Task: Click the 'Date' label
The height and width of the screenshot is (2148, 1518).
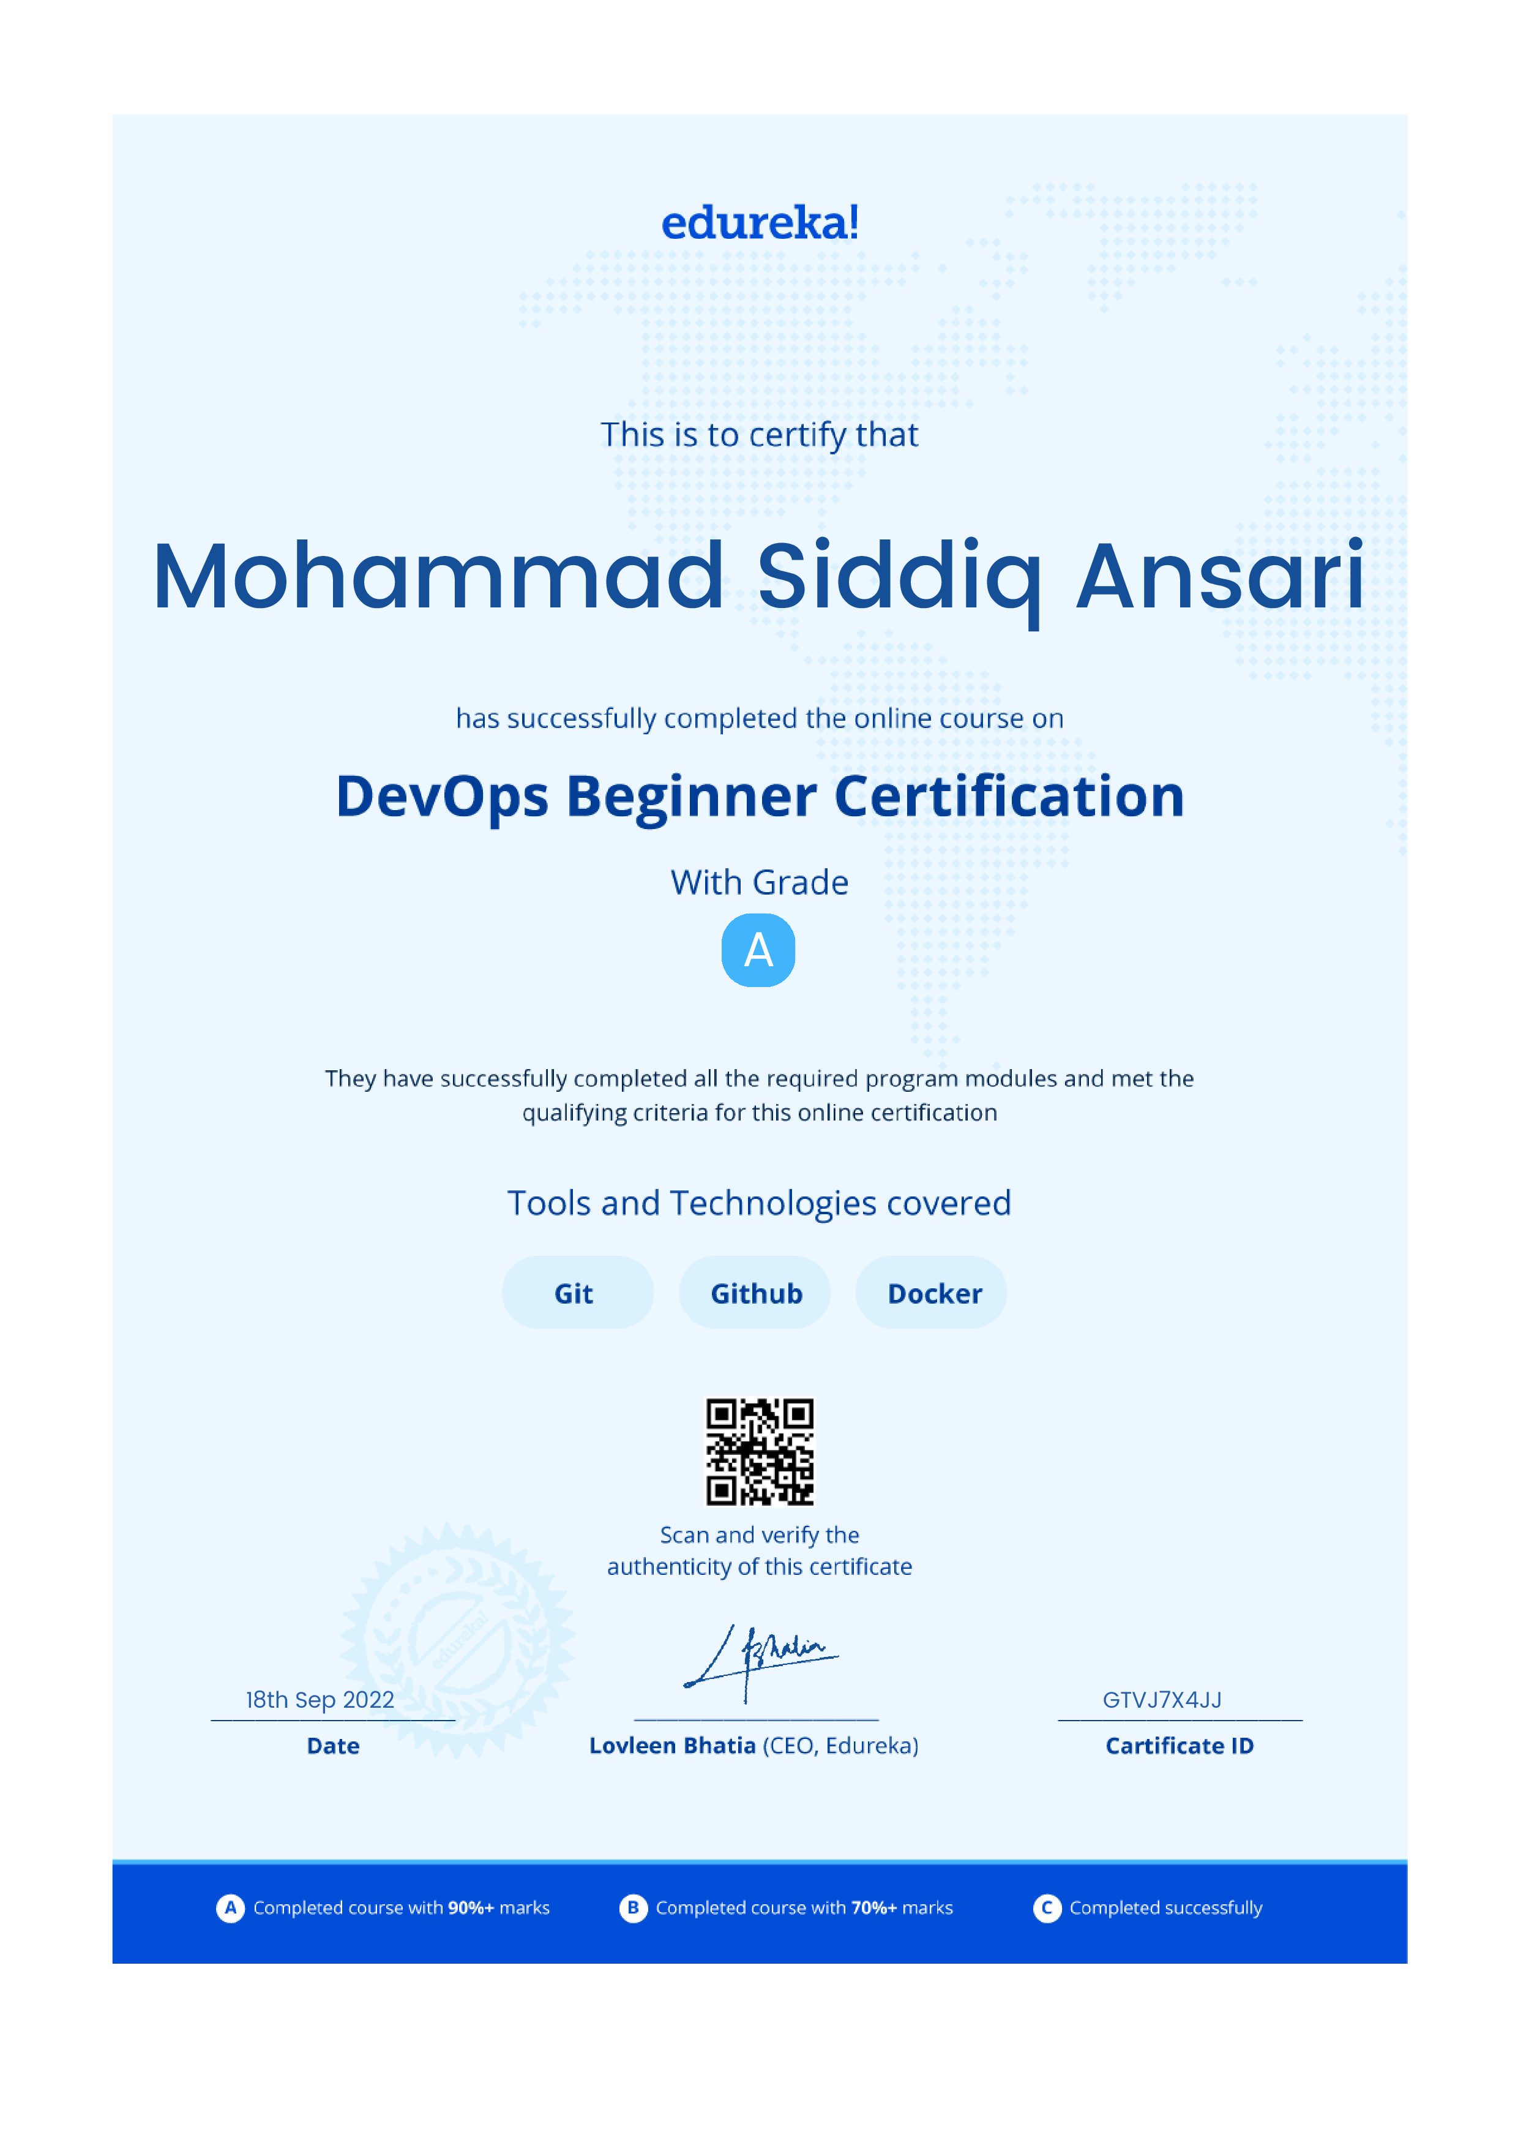Action: click(333, 1746)
